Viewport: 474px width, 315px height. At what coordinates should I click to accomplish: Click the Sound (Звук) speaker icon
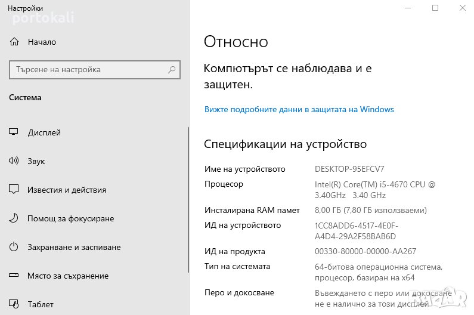pyautogui.click(x=14, y=161)
